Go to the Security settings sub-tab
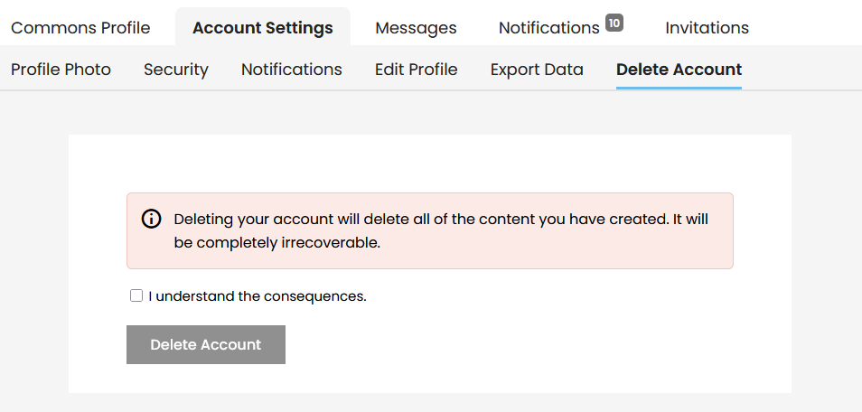The height and width of the screenshot is (412, 862). point(176,70)
